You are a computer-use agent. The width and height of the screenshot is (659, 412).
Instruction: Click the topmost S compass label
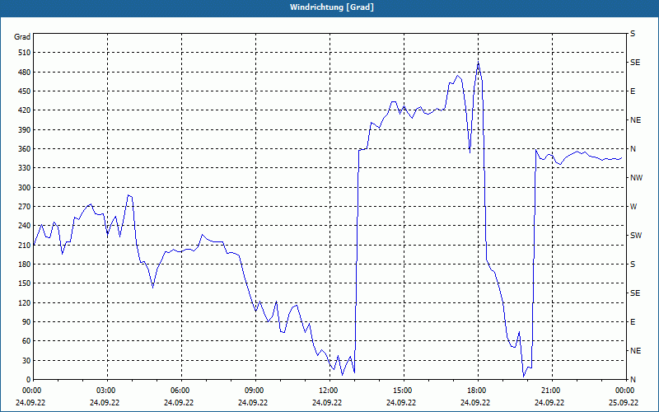[633, 34]
